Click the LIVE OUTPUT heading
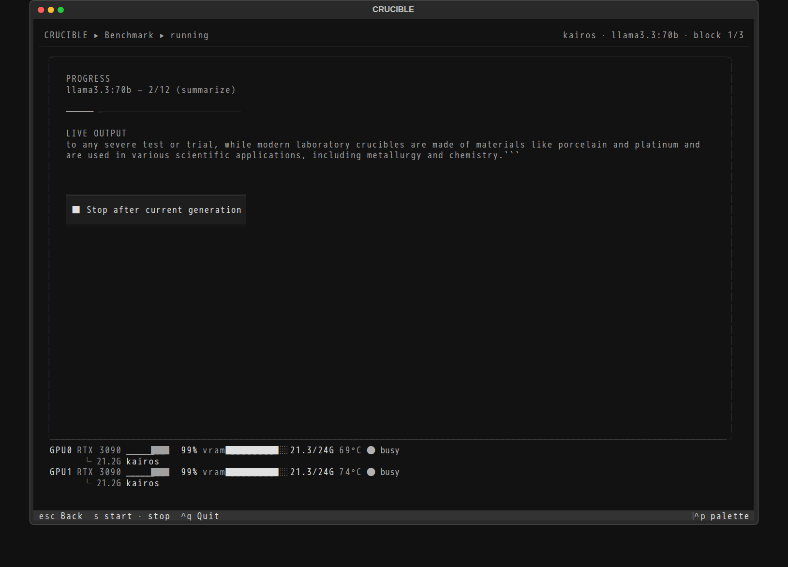This screenshot has width=788, height=567. 96,133
